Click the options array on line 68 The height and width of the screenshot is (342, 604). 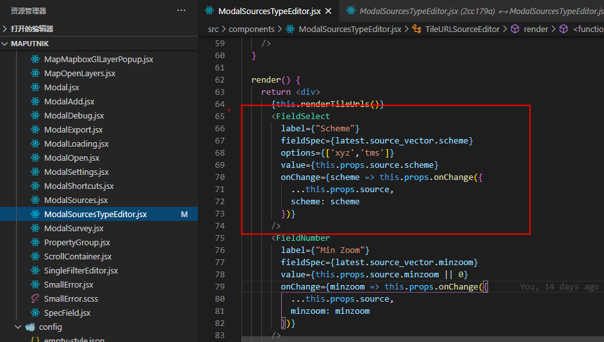[357, 153]
